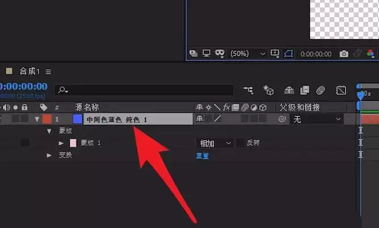
Task: Check the 反转 mask invert checkbox
Action: click(x=241, y=143)
